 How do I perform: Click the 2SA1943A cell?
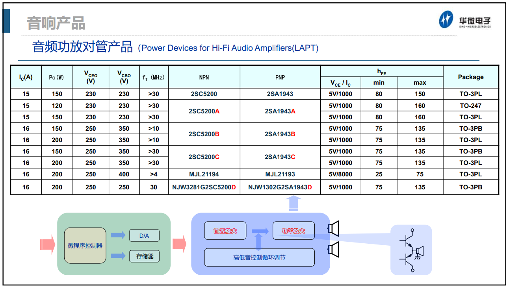coord(280,111)
